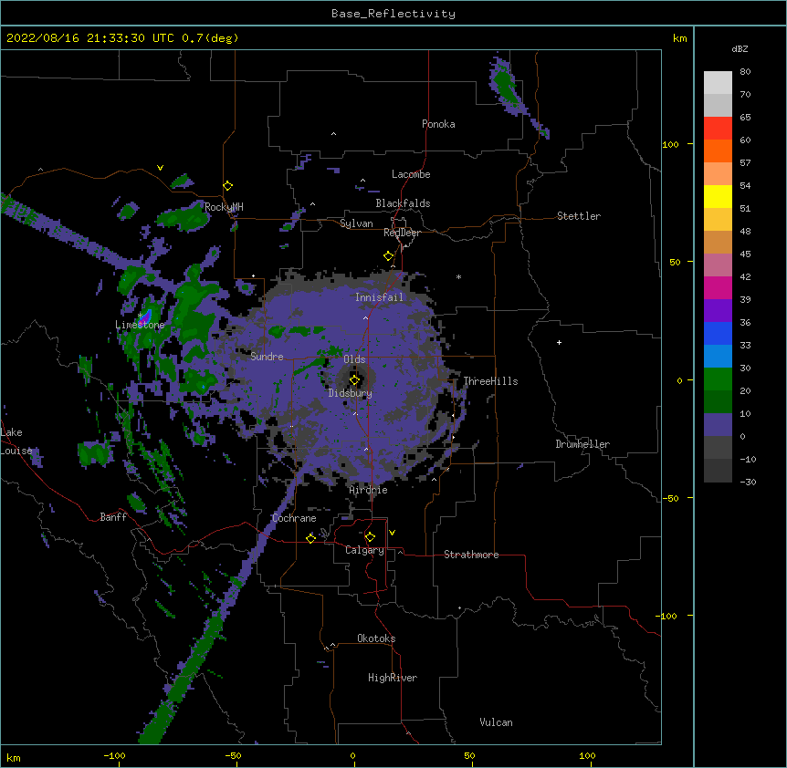787x768 pixels.
Task: Click the strong echo core near Limestone
Action: tap(145, 317)
